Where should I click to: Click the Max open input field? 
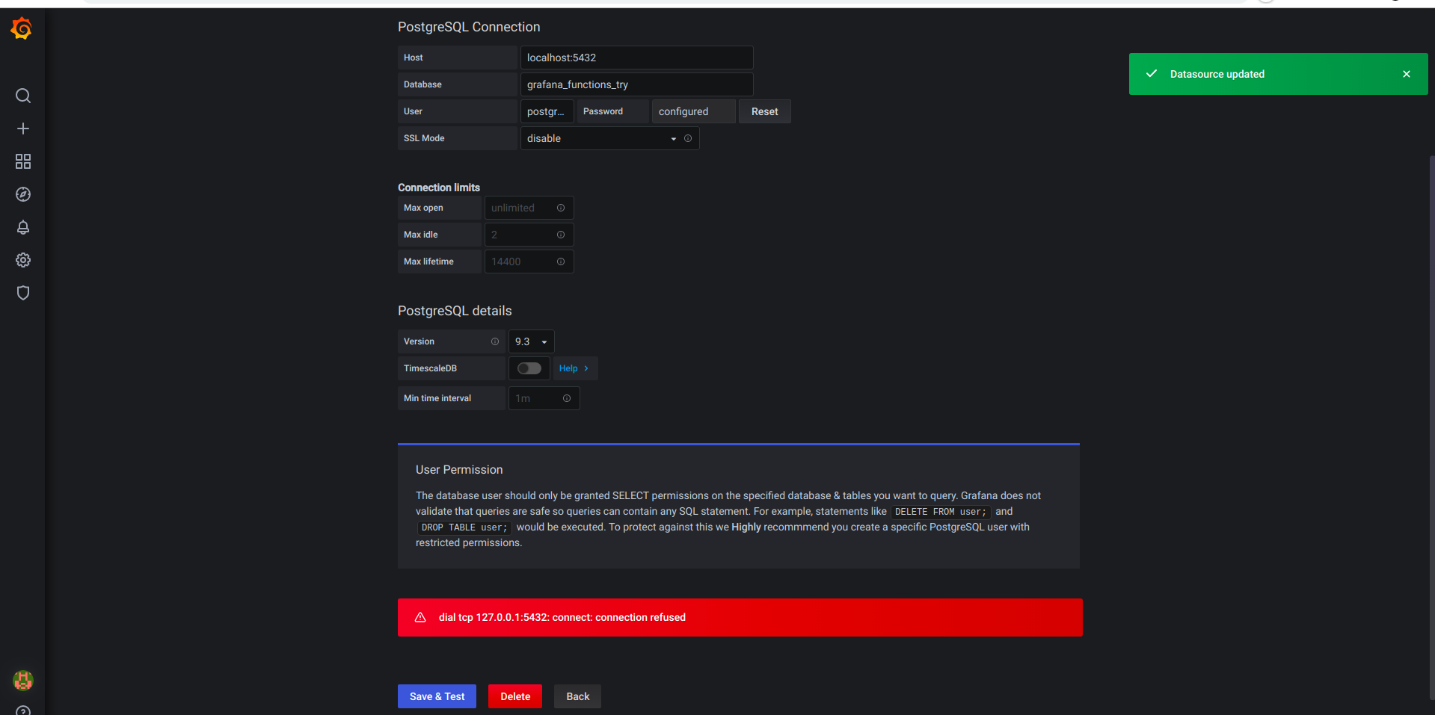(x=529, y=208)
